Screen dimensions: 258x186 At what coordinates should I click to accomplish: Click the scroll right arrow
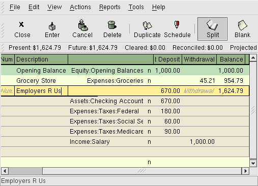pyautogui.click(x=245, y=171)
